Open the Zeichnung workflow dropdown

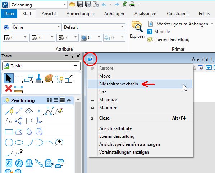[x=38, y=5]
